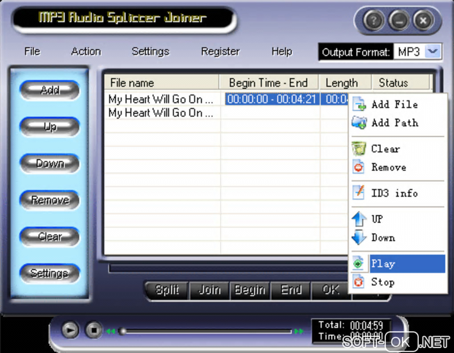Select Clear in the context menu
Image resolution: width=454 pixels, height=353 pixels.
[x=398, y=148]
